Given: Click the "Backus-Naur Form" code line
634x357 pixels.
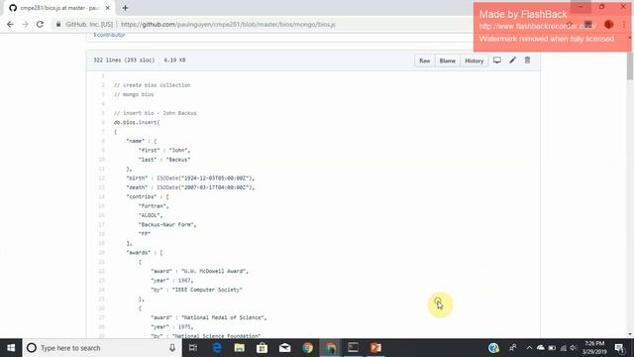Looking at the screenshot, I should (167, 225).
